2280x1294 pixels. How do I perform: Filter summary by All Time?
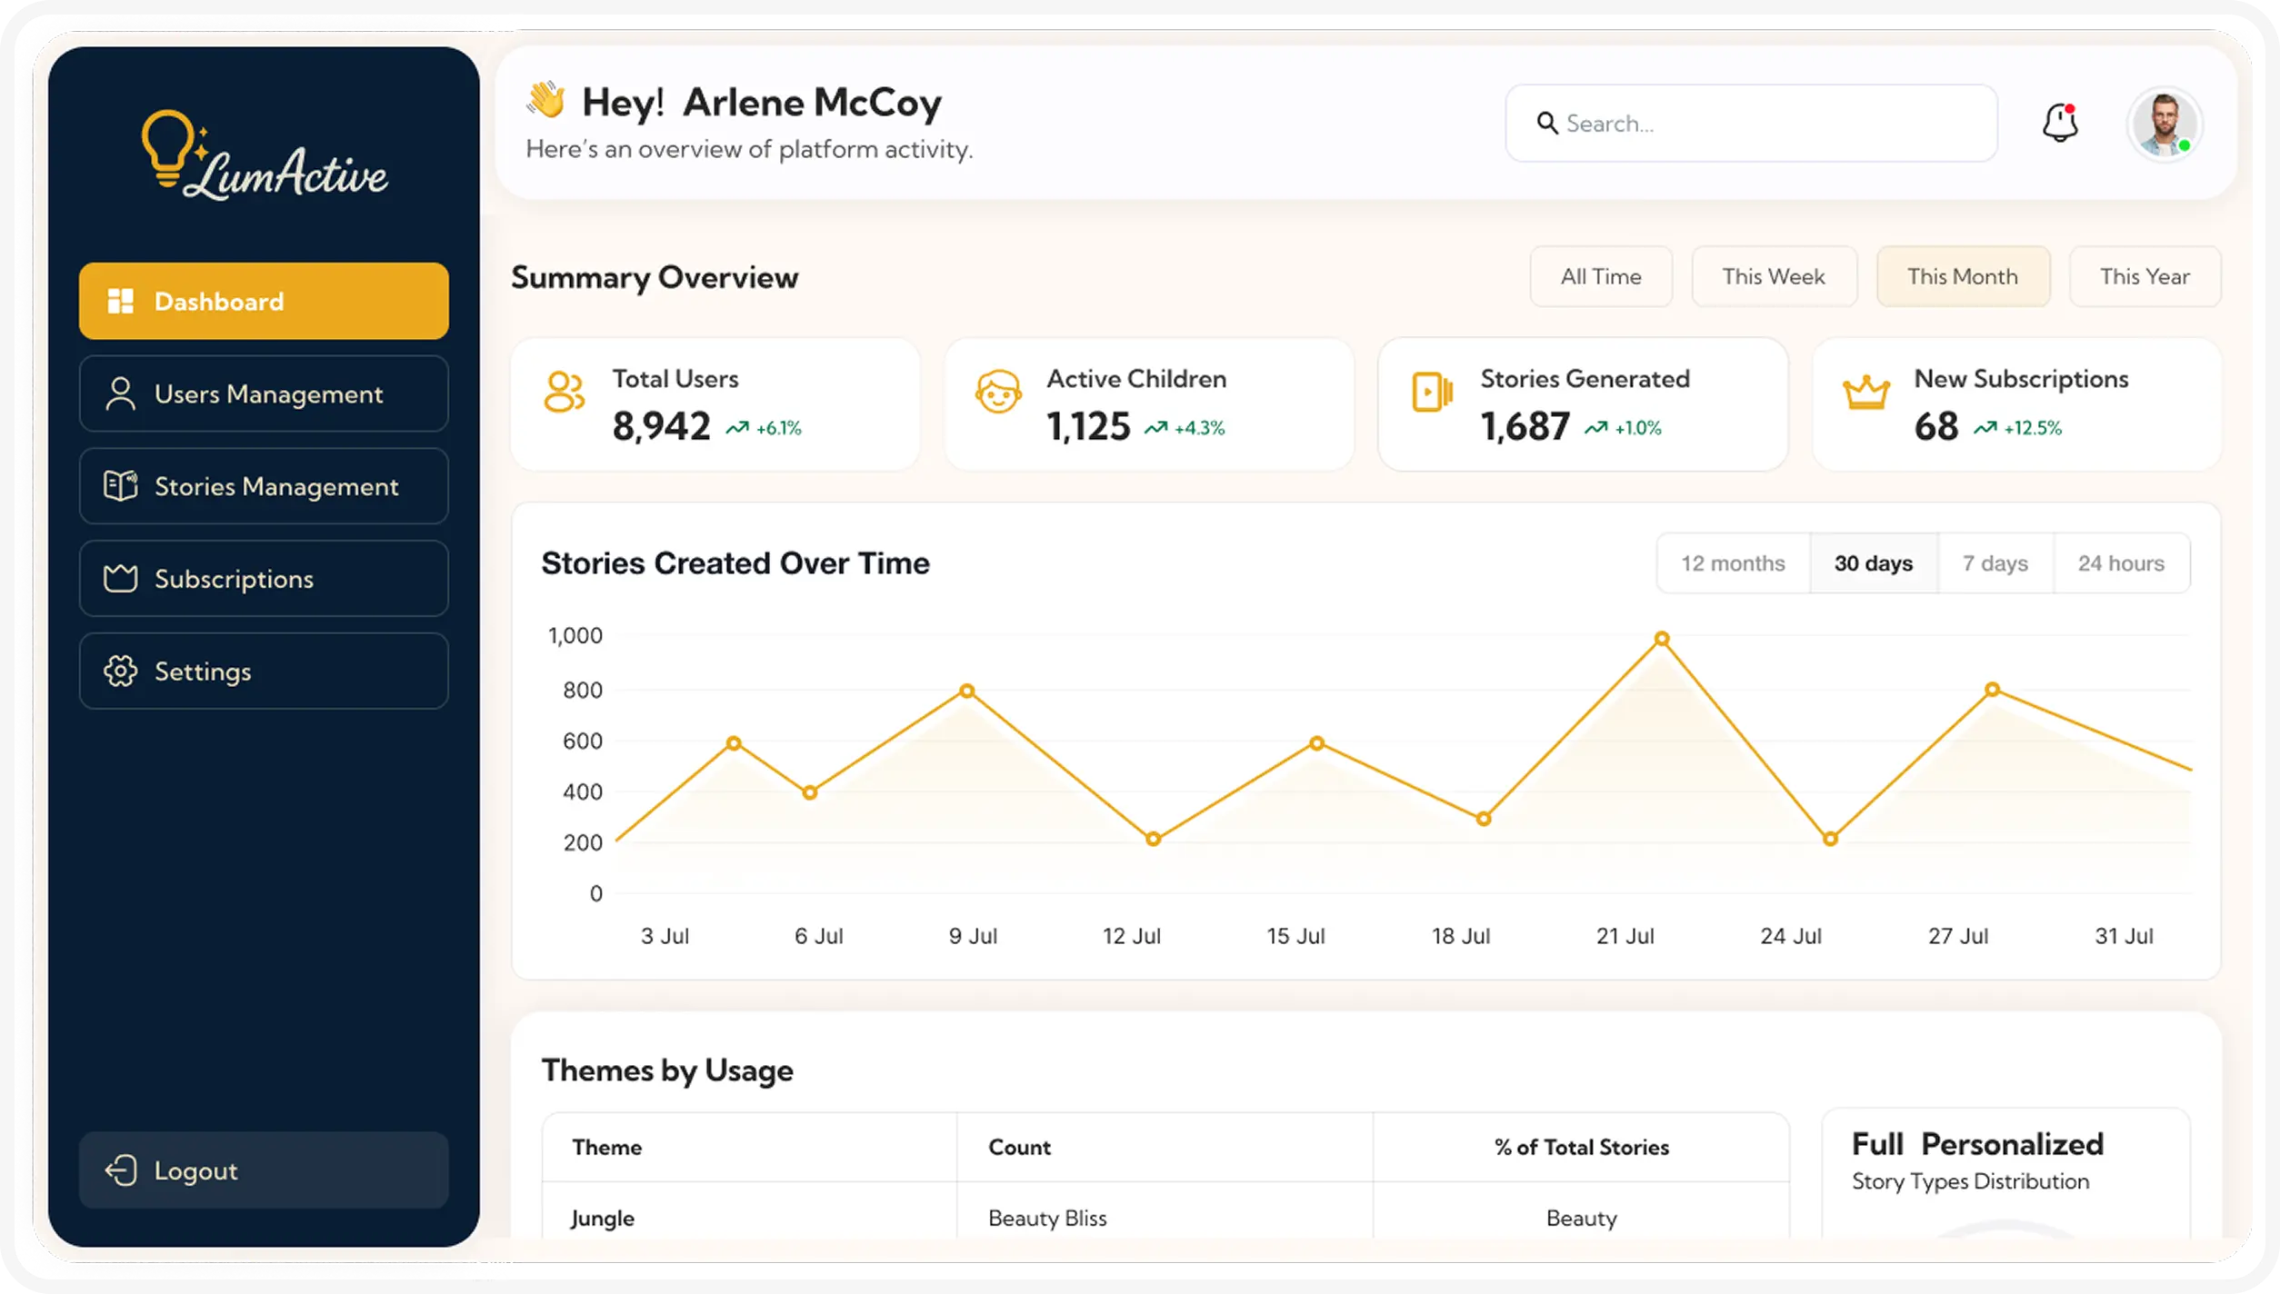point(1601,276)
